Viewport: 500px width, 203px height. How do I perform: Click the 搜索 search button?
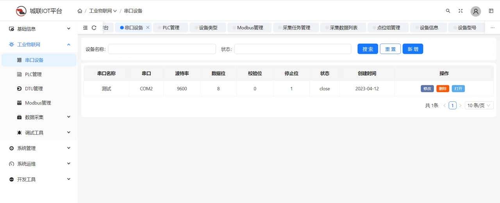tap(368, 49)
